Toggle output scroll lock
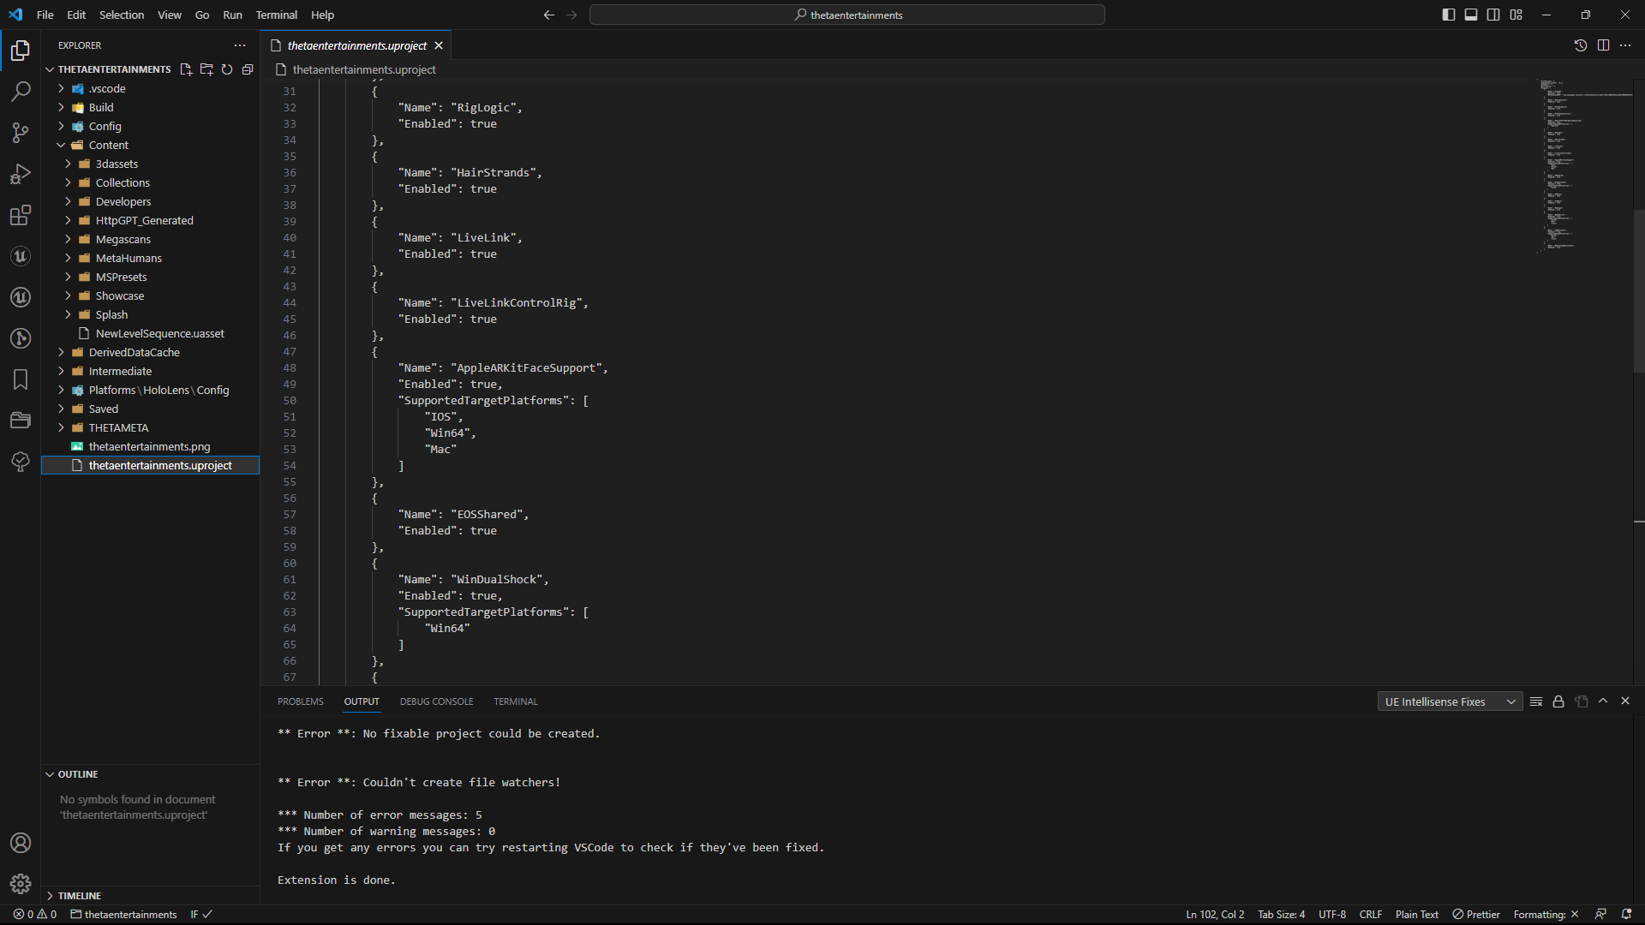This screenshot has height=925, width=1645. click(x=1558, y=701)
